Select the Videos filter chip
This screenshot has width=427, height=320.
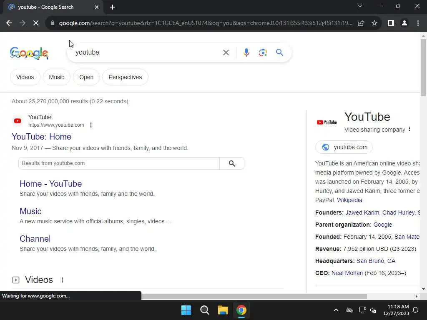point(25,77)
